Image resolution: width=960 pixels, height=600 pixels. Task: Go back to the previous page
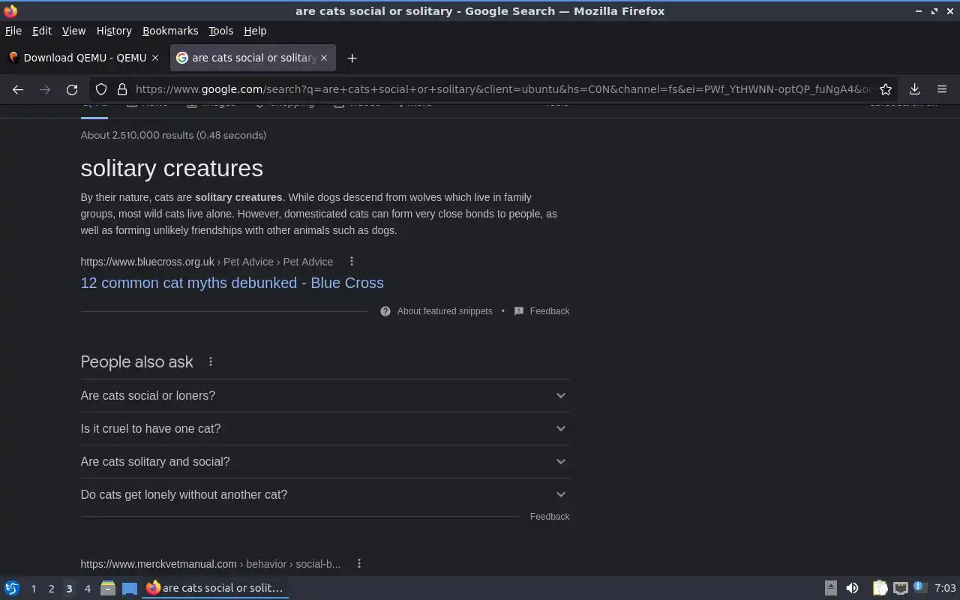18,89
